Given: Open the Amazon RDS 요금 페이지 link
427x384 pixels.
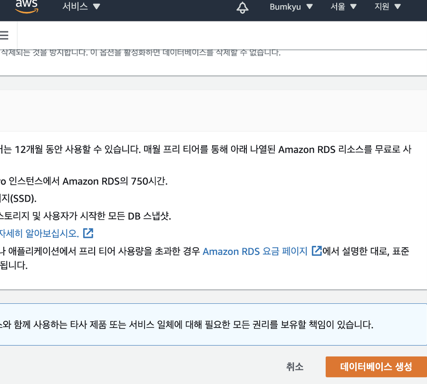Looking at the screenshot, I should [x=255, y=252].
